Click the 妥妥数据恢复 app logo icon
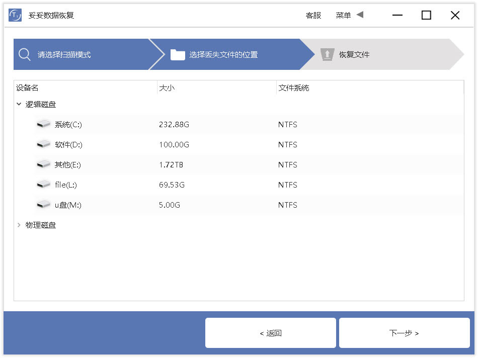478x358 pixels. [15, 15]
